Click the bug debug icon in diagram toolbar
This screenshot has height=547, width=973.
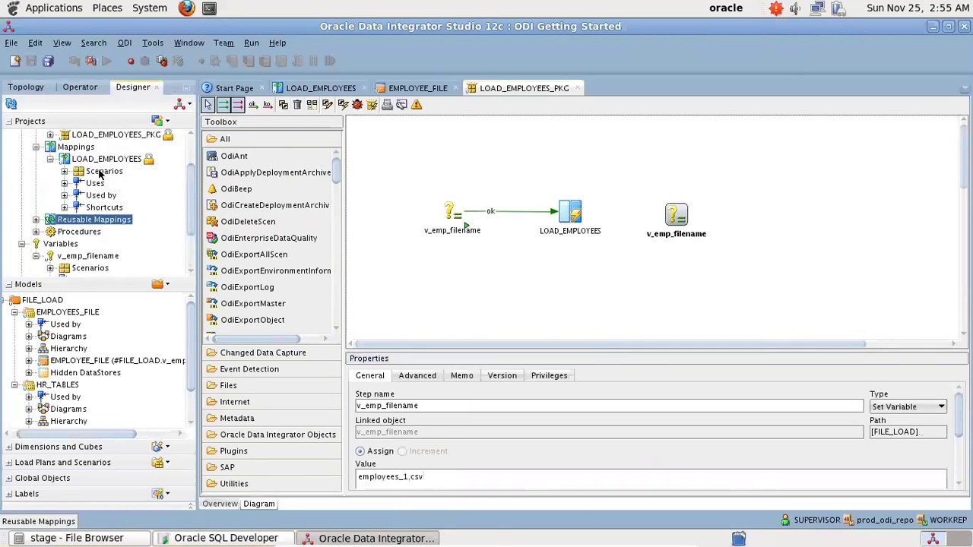tap(357, 105)
